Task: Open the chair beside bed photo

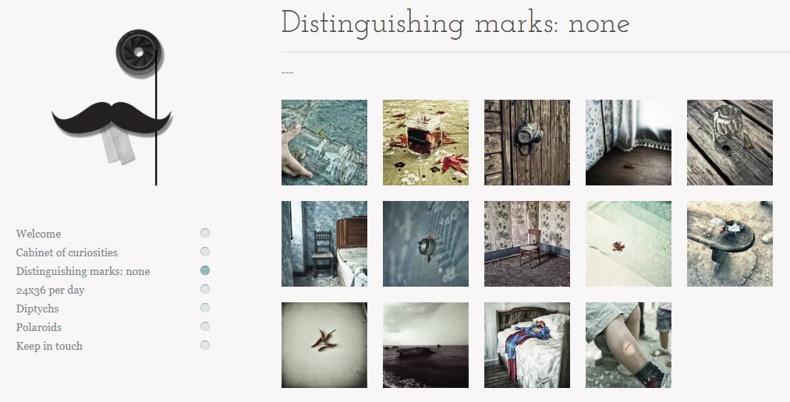Action: tap(324, 244)
